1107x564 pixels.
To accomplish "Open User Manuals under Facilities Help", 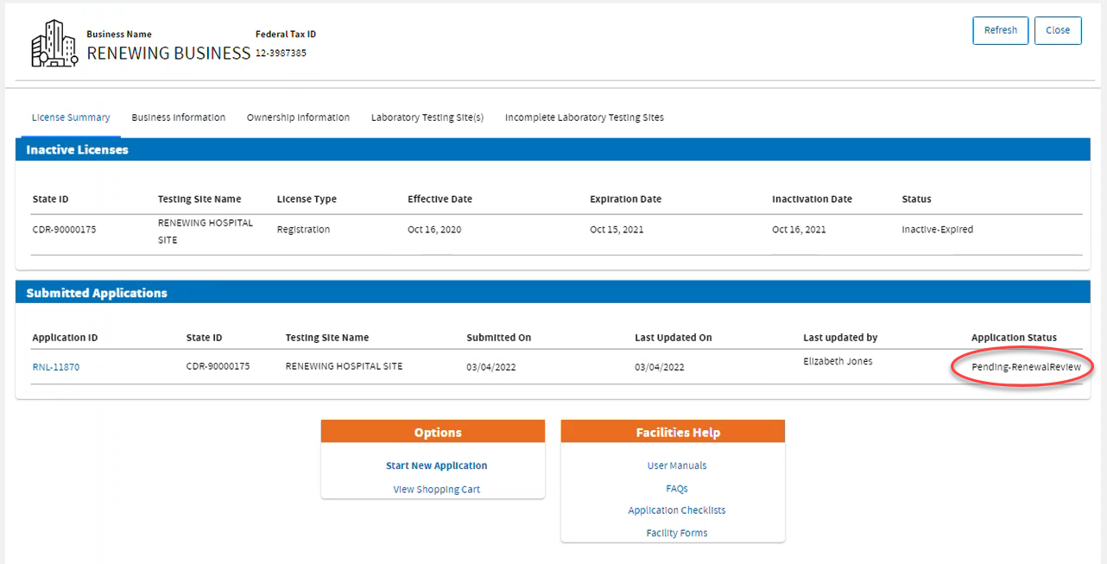I will (676, 466).
